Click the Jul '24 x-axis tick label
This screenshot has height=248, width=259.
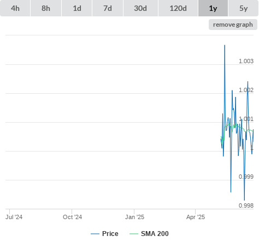pos(14,217)
